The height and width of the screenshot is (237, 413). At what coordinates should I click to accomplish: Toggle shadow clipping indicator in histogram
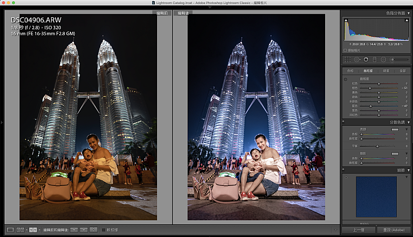click(346, 20)
